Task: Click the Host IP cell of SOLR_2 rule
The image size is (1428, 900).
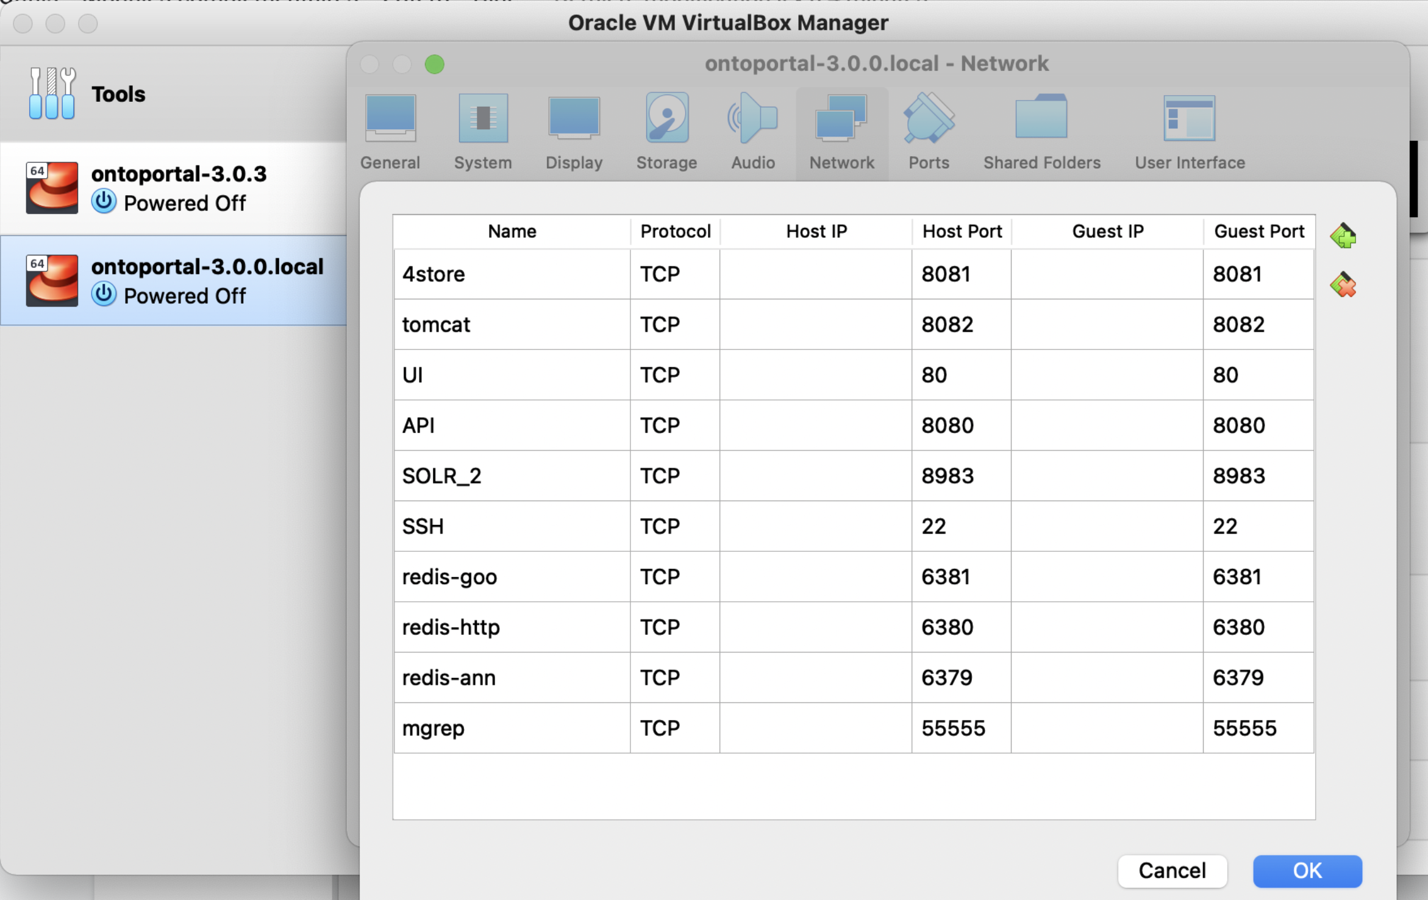Action: tap(816, 476)
